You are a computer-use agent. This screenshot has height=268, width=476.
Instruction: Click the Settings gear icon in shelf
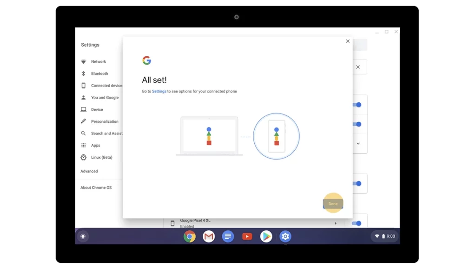coord(285,236)
